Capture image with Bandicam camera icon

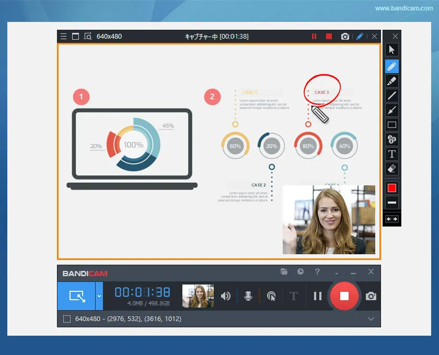[371, 296]
